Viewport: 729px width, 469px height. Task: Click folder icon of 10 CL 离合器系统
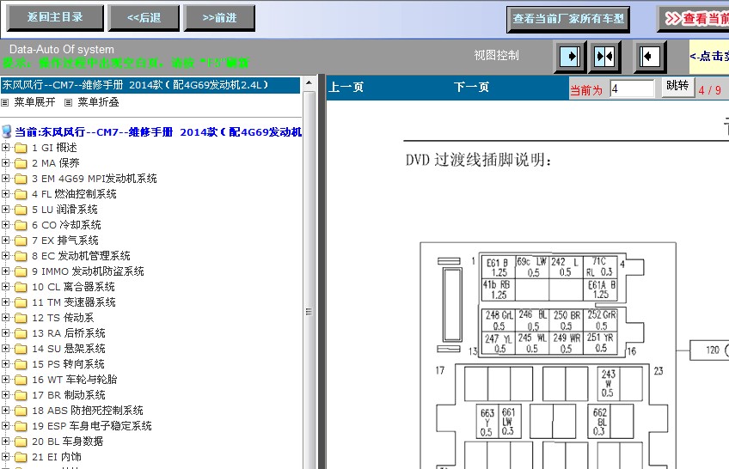21,287
